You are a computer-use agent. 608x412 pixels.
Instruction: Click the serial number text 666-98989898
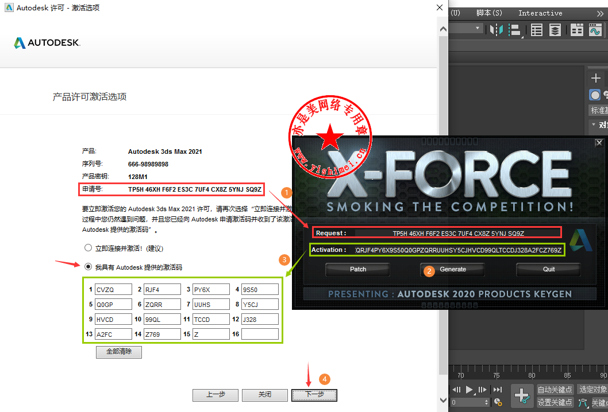148,164
